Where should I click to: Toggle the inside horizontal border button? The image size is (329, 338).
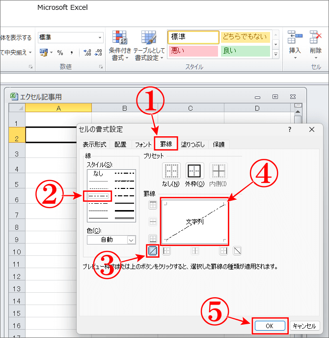pos(153,221)
